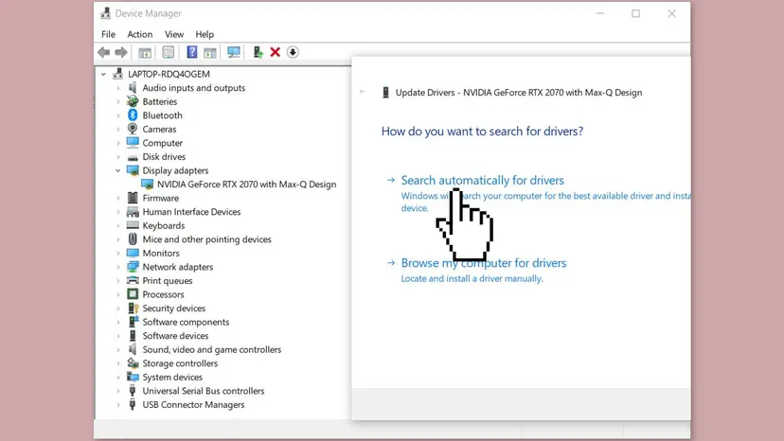Select the Batteries tree row label
The height and width of the screenshot is (441, 784).
click(x=159, y=101)
